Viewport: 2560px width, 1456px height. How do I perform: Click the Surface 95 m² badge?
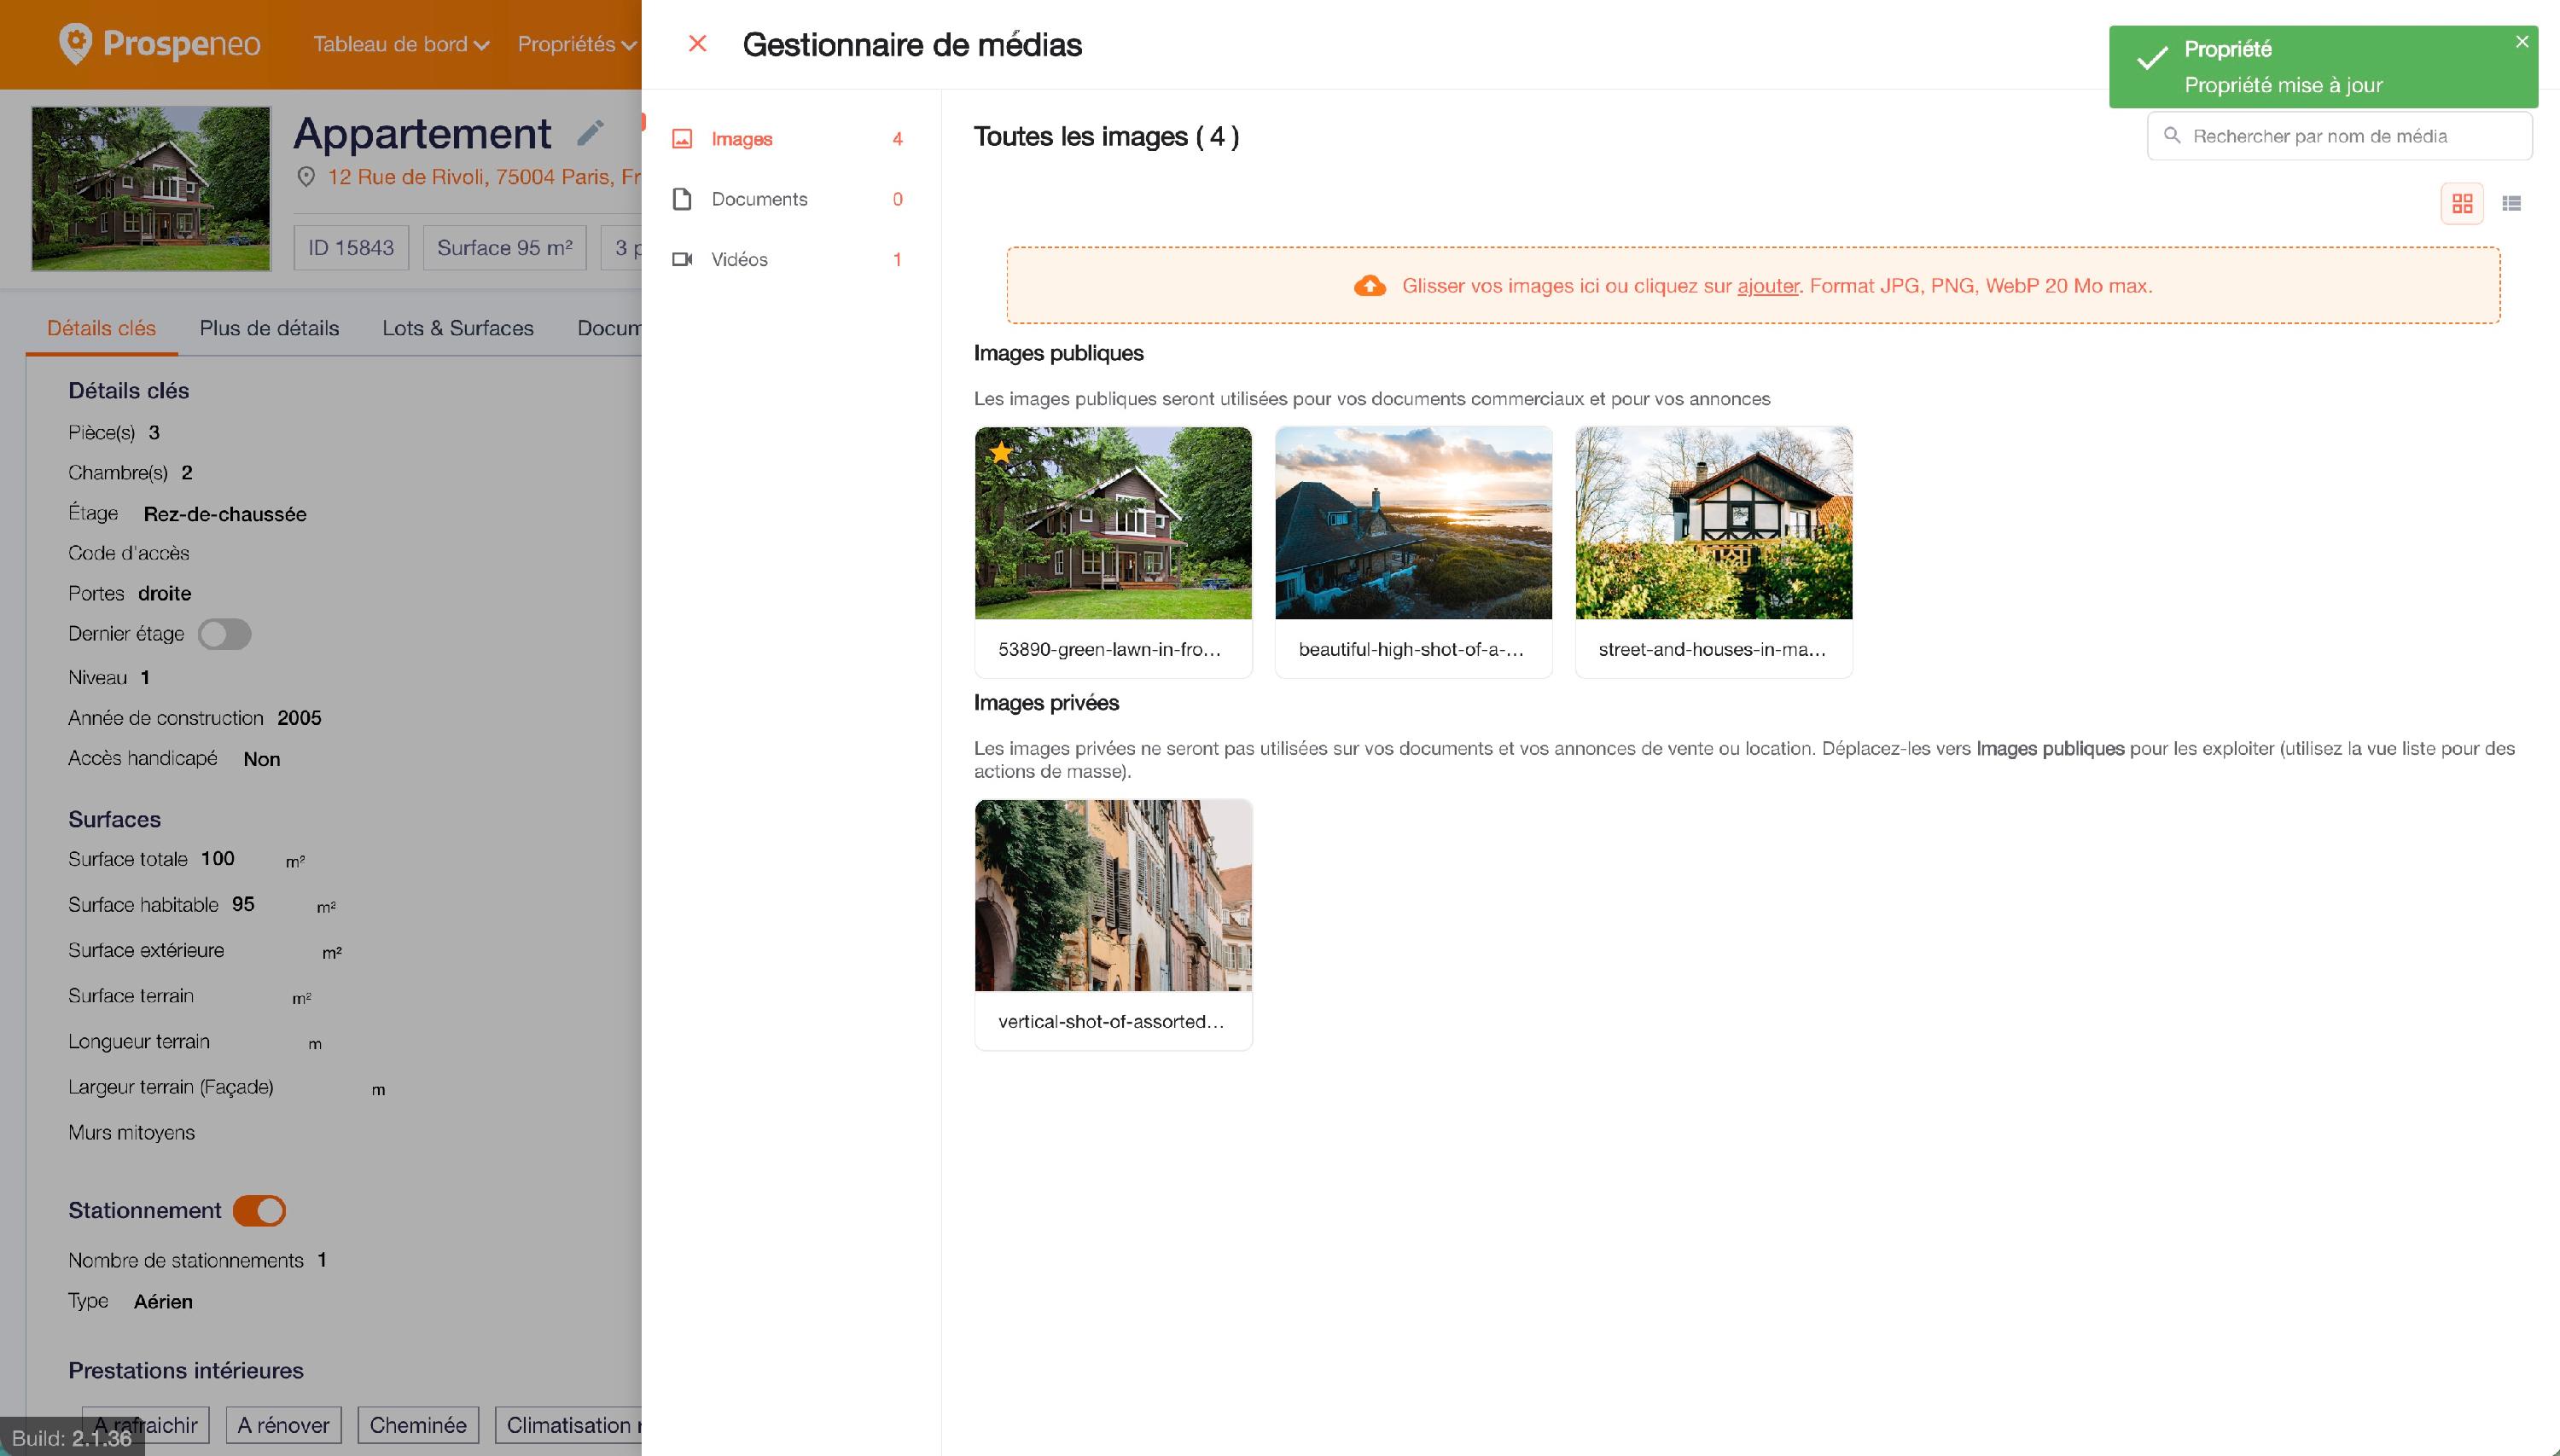tap(504, 248)
